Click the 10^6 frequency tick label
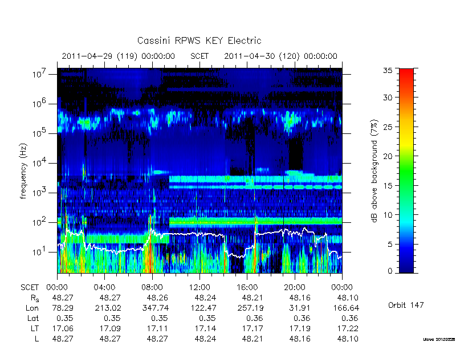 [39, 104]
